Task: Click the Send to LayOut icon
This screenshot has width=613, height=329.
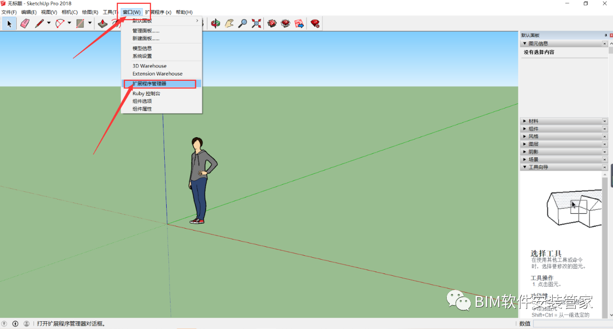Action: (299, 23)
